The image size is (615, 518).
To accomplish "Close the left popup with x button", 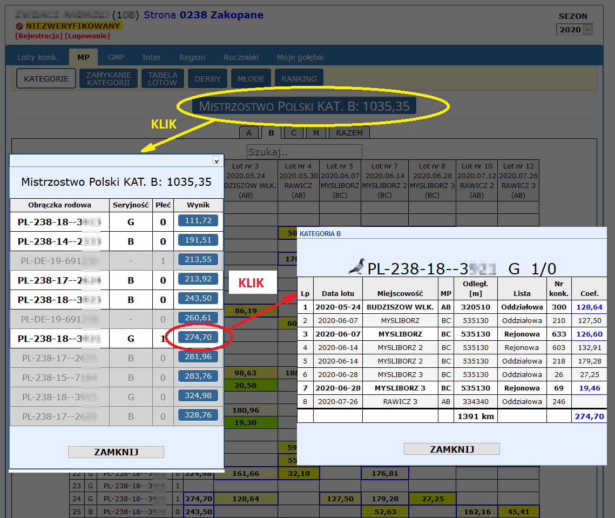I will coord(216,160).
